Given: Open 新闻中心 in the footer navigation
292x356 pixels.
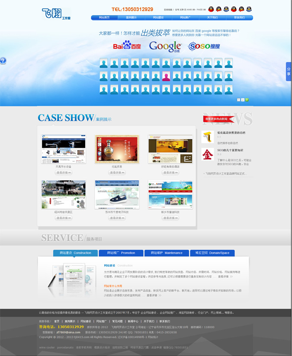Looking at the screenshot, I should (x=133, y=321).
